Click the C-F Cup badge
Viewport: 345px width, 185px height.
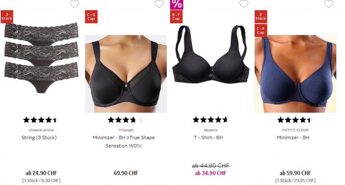click(261, 30)
